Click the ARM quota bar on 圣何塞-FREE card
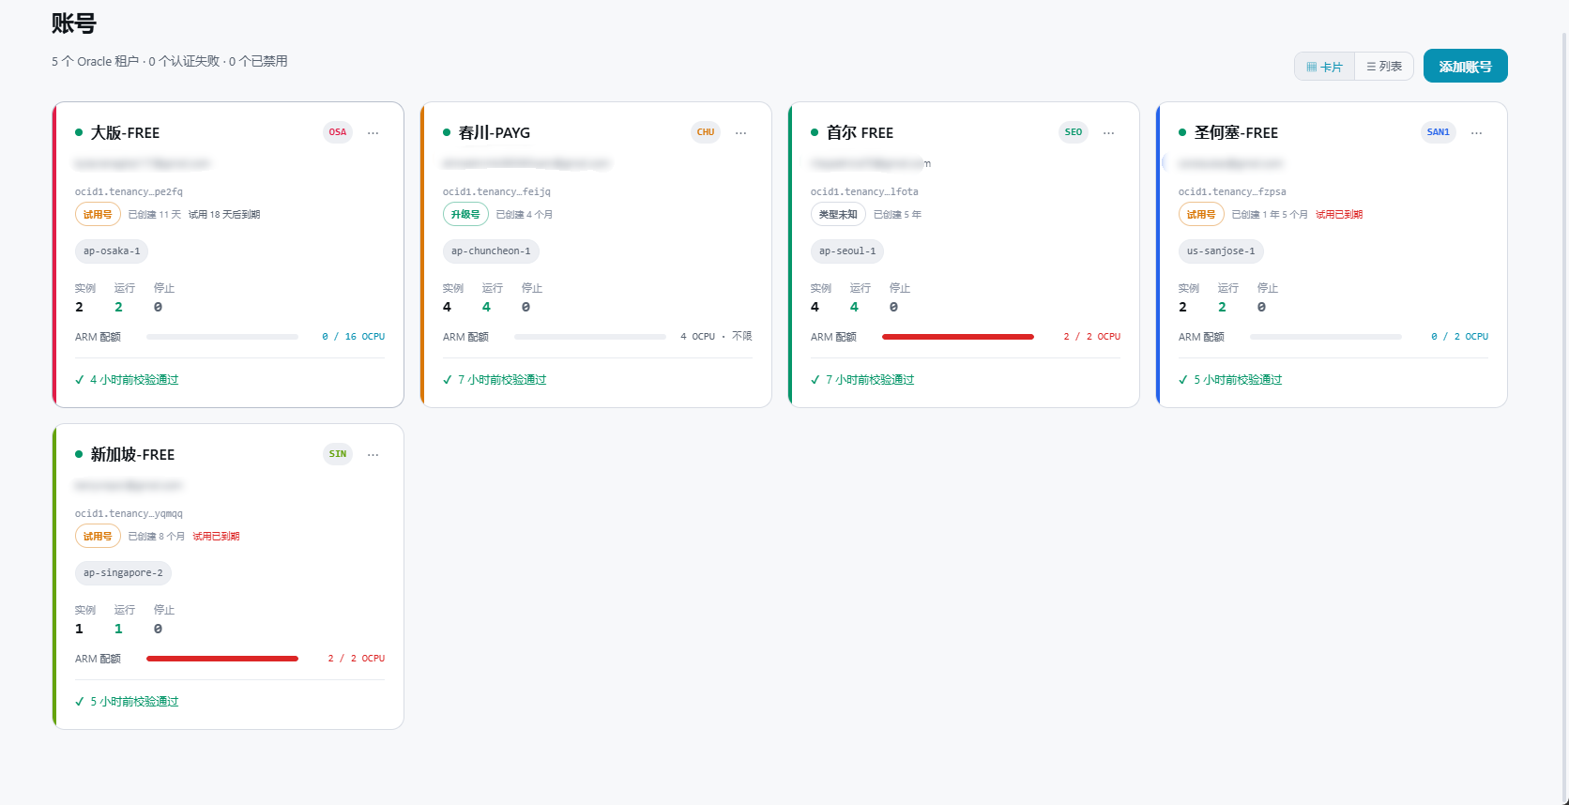 click(1326, 337)
